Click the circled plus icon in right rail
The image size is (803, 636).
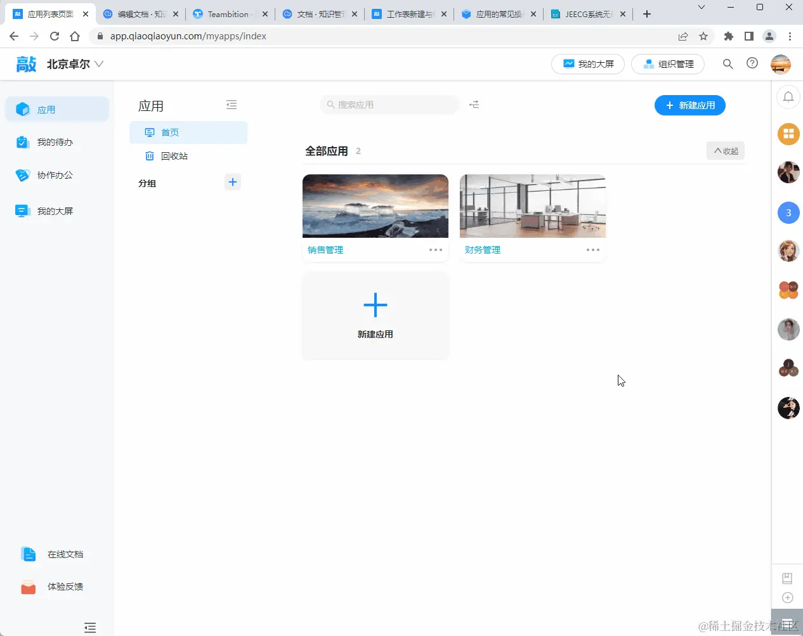tap(787, 597)
